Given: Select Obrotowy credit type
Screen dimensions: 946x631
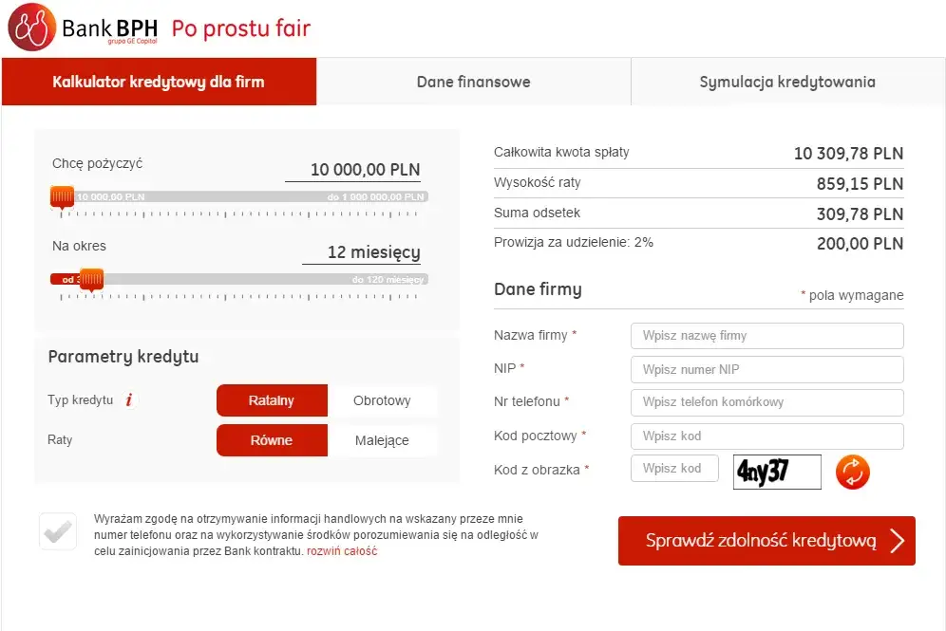Looking at the screenshot, I should coord(382,400).
